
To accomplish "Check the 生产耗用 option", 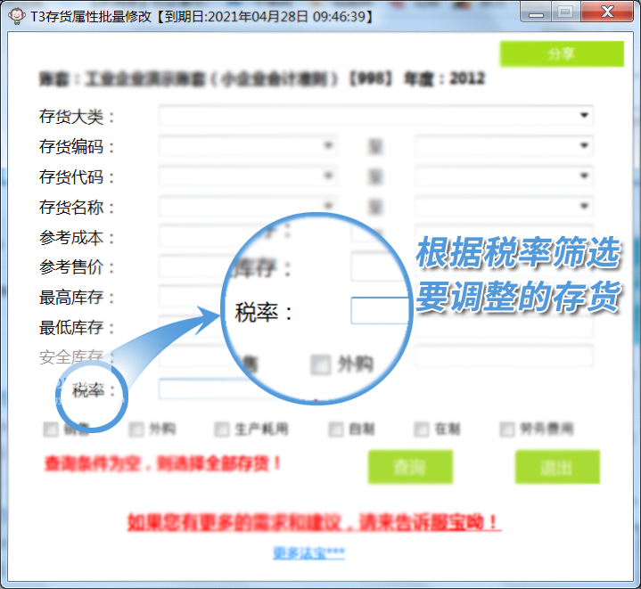I will [x=222, y=430].
